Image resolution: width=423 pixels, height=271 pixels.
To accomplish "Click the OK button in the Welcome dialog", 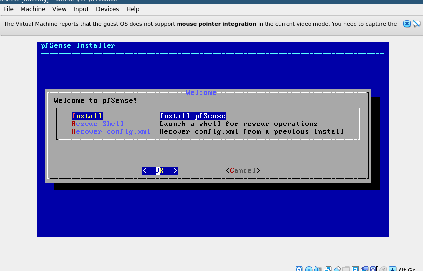I will tap(160, 171).
